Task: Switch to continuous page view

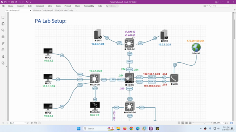Action: (183, 123)
